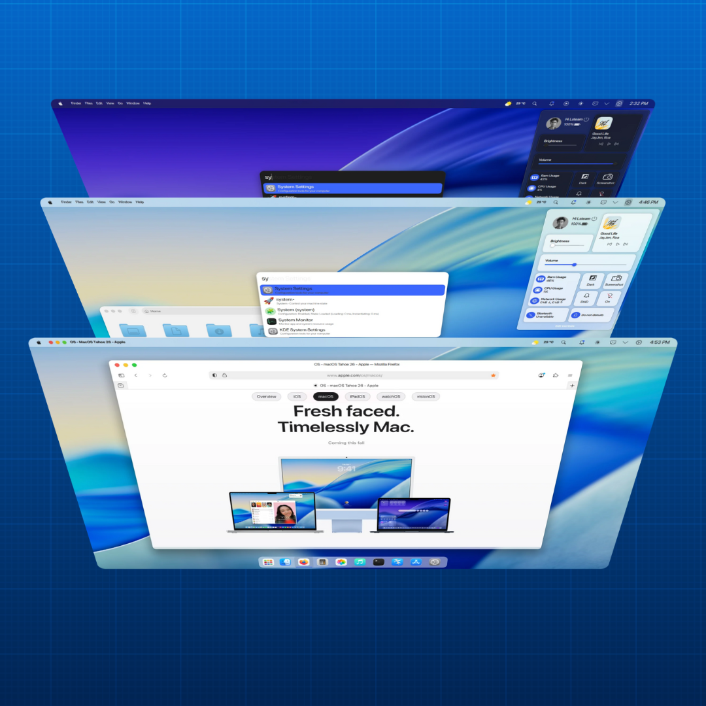Toggle the DND tile in light control panel
The image size is (706, 706).
pos(585,298)
